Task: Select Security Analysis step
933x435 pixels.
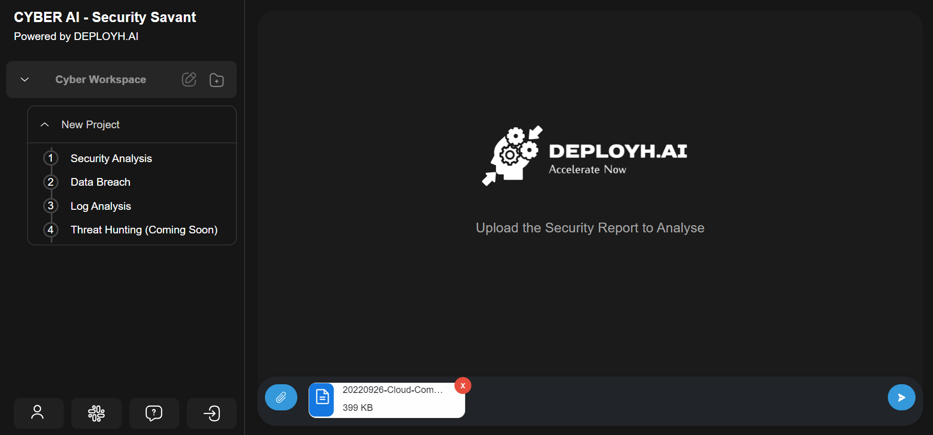Action: 111,159
